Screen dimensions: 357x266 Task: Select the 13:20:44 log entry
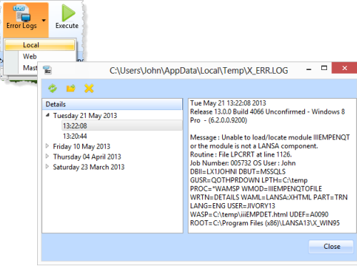[x=75, y=136]
